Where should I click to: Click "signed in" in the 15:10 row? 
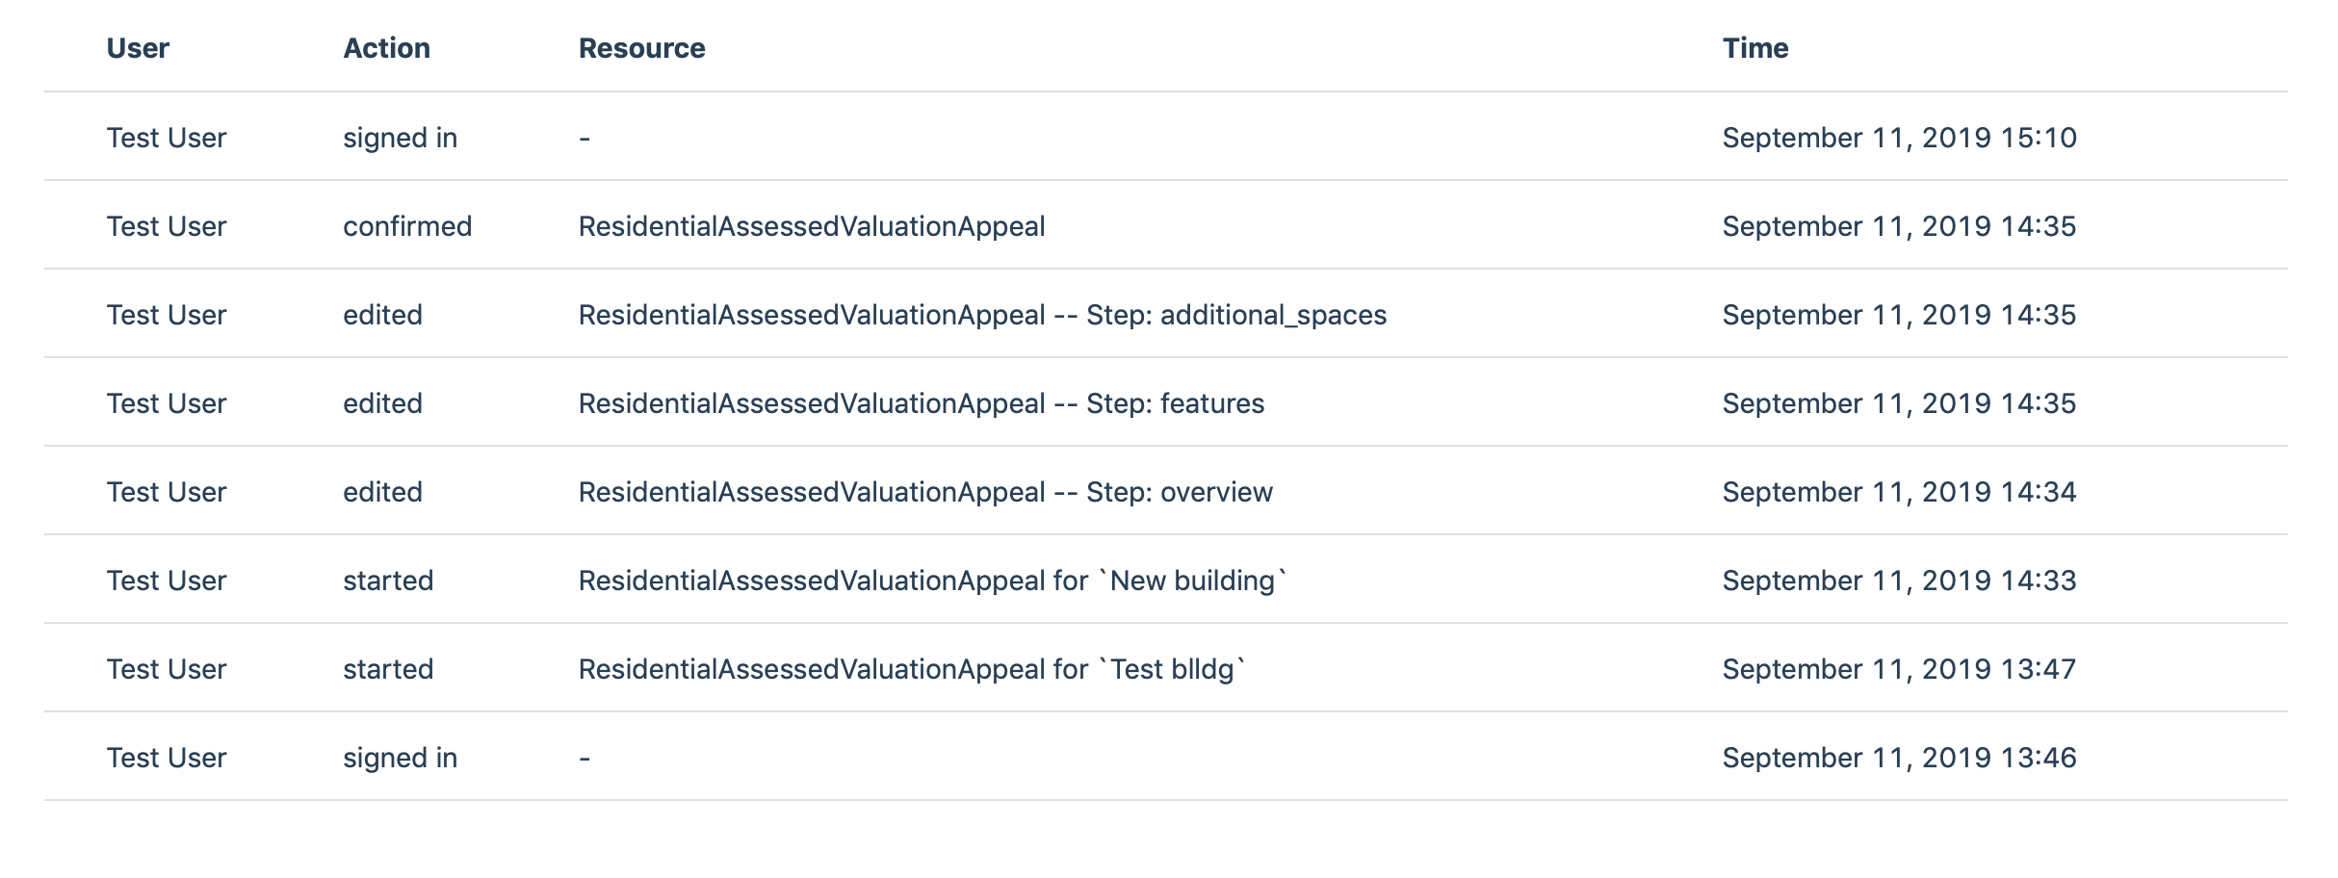coord(400,138)
